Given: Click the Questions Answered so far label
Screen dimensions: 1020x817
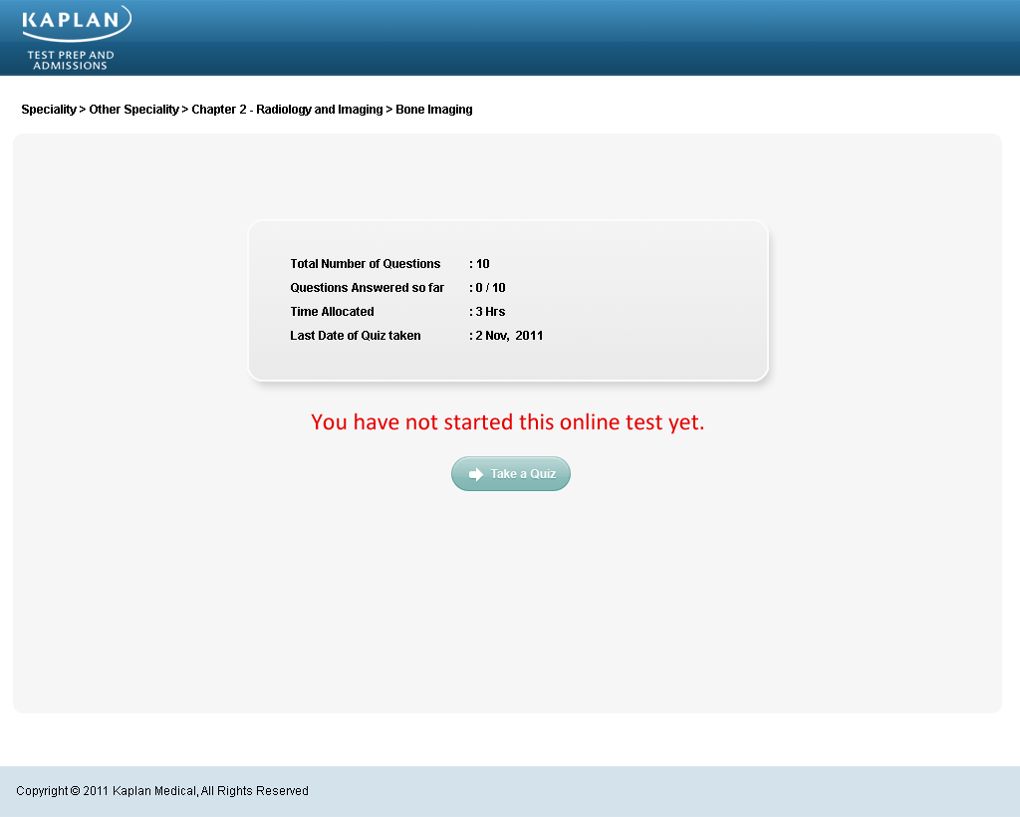Looking at the screenshot, I should pyautogui.click(x=367, y=288).
